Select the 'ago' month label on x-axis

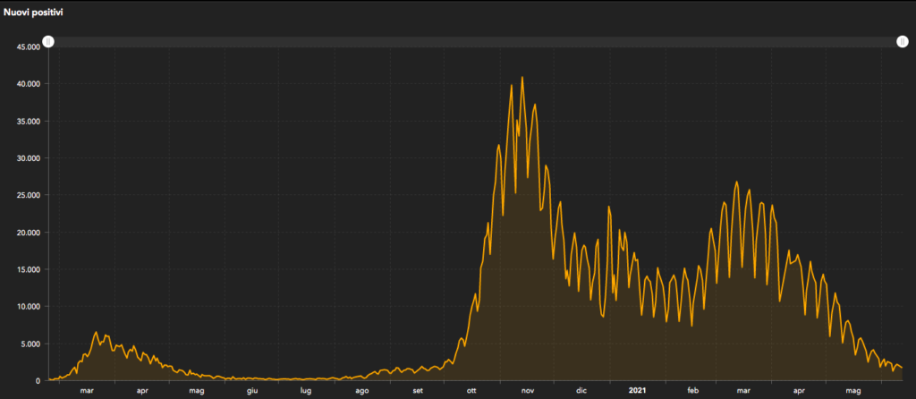tap(361, 391)
